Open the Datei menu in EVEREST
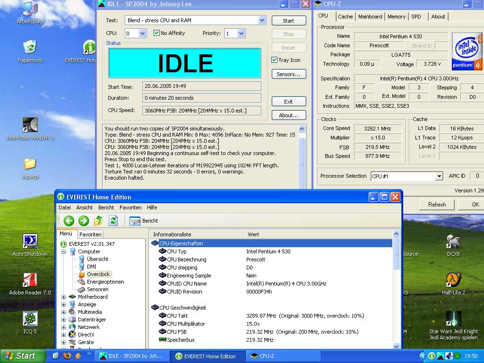 [x=64, y=207]
